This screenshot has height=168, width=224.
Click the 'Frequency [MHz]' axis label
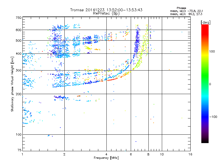106,158
